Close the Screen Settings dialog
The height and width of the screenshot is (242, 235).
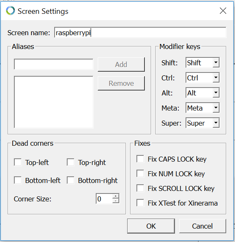223,11
